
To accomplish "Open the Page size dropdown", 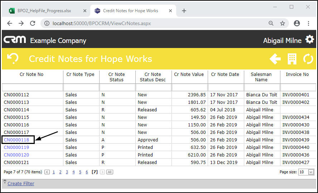I will pyautogui.click(x=311, y=172).
